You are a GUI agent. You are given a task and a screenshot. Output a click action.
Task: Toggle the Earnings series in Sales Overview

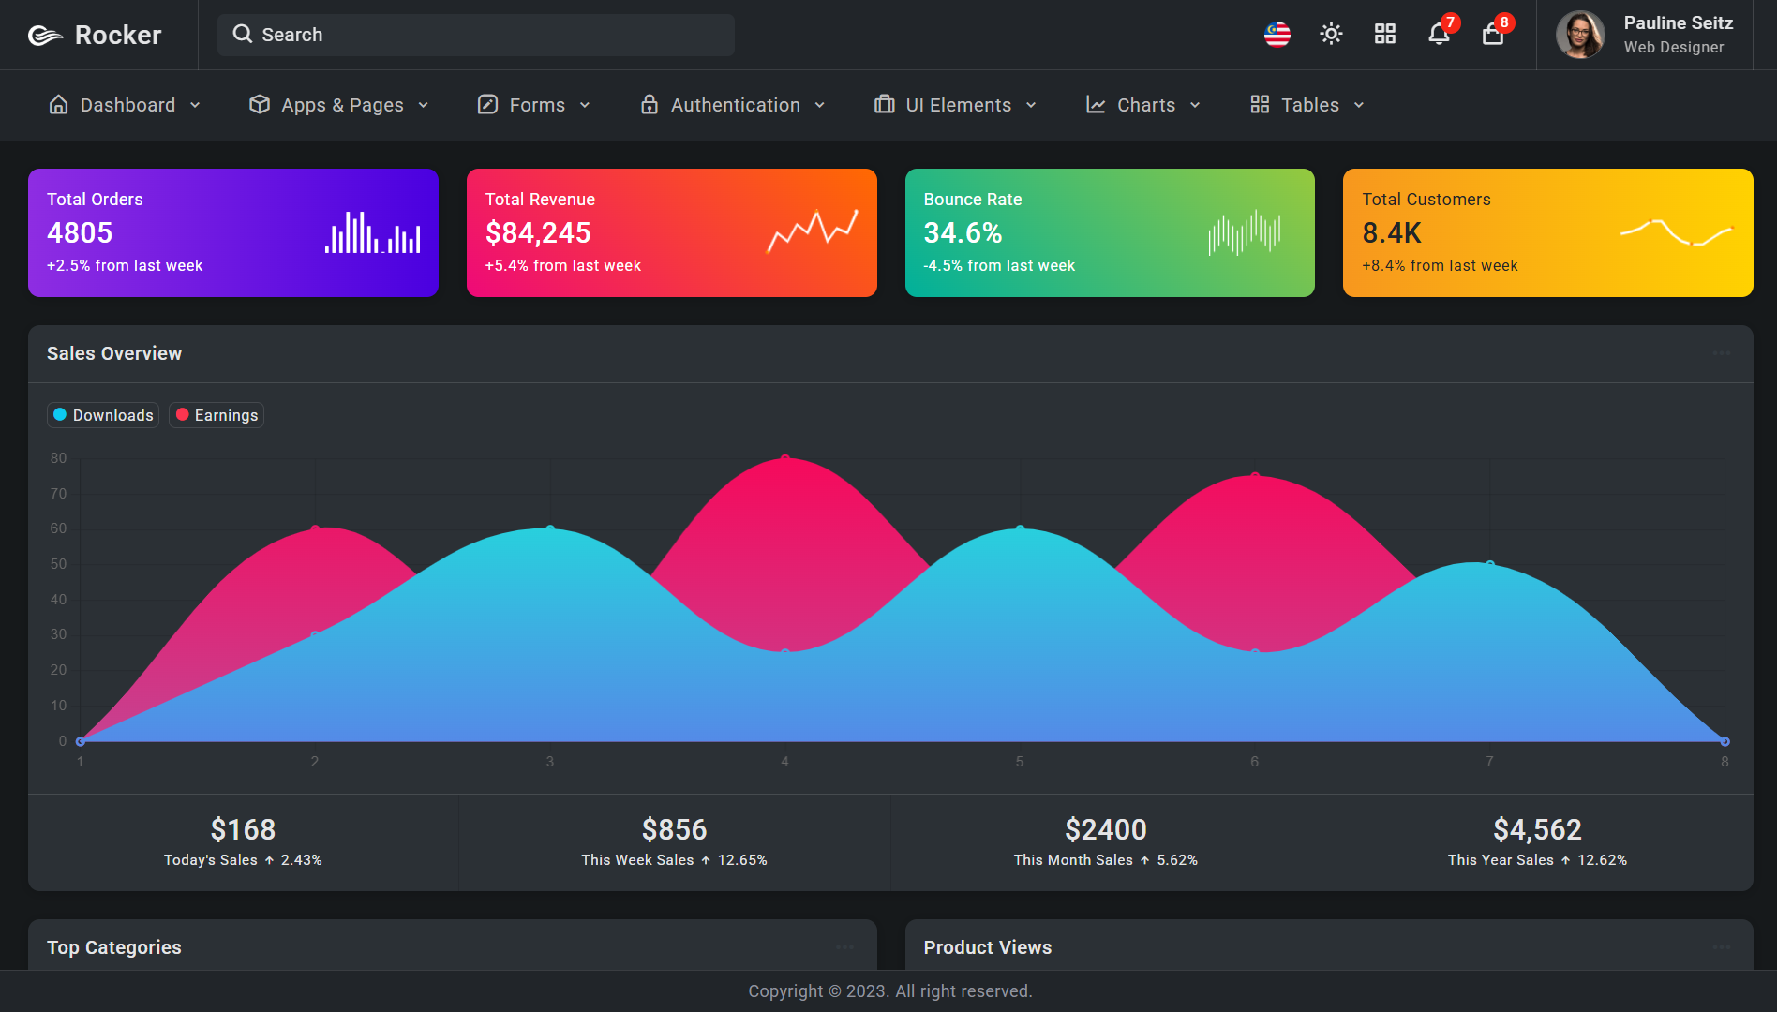216,415
